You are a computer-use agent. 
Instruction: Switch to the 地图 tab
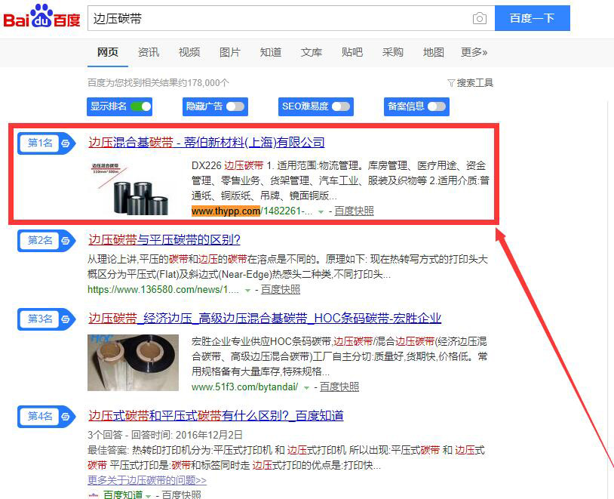click(x=434, y=52)
